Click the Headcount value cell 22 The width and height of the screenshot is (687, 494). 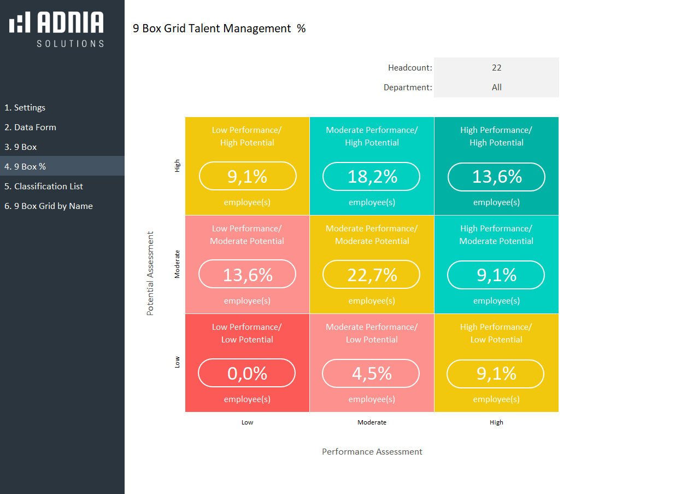click(496, 68)
